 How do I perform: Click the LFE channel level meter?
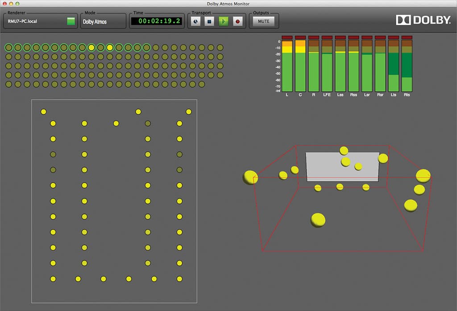pos(327,66)
